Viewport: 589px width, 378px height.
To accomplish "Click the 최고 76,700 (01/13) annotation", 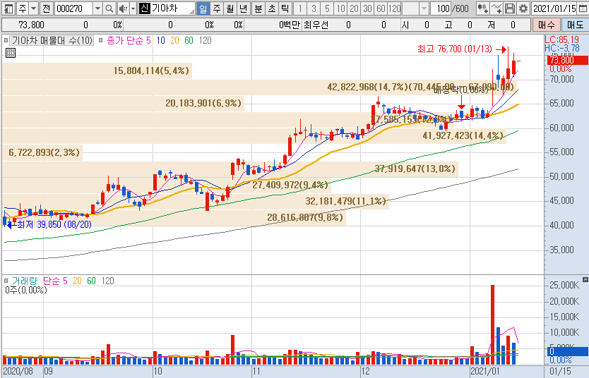I will [x=455, y=49].
